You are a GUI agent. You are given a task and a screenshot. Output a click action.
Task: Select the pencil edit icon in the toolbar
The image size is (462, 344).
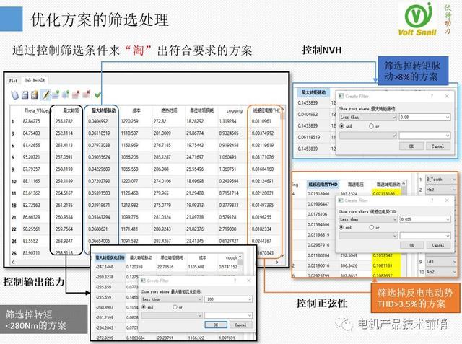45,94
